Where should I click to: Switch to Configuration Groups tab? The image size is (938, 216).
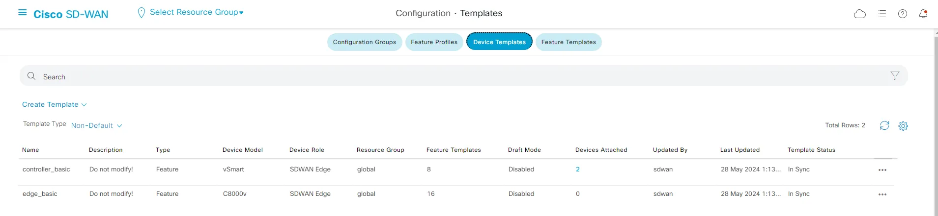click(364, 42)
